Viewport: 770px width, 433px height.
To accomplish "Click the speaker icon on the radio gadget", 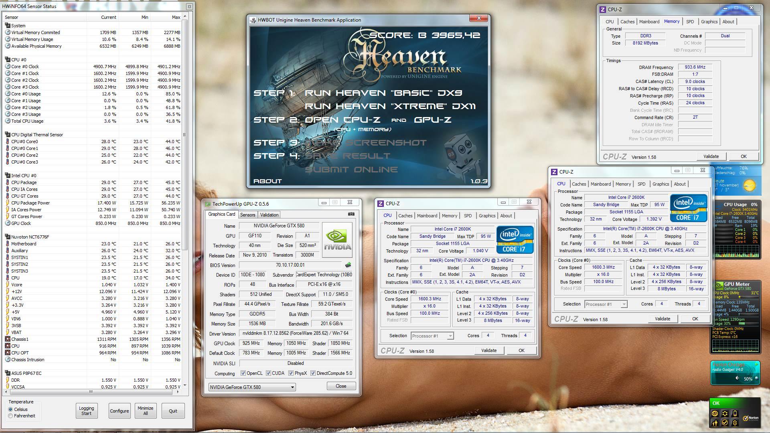I will pos(738,378).
